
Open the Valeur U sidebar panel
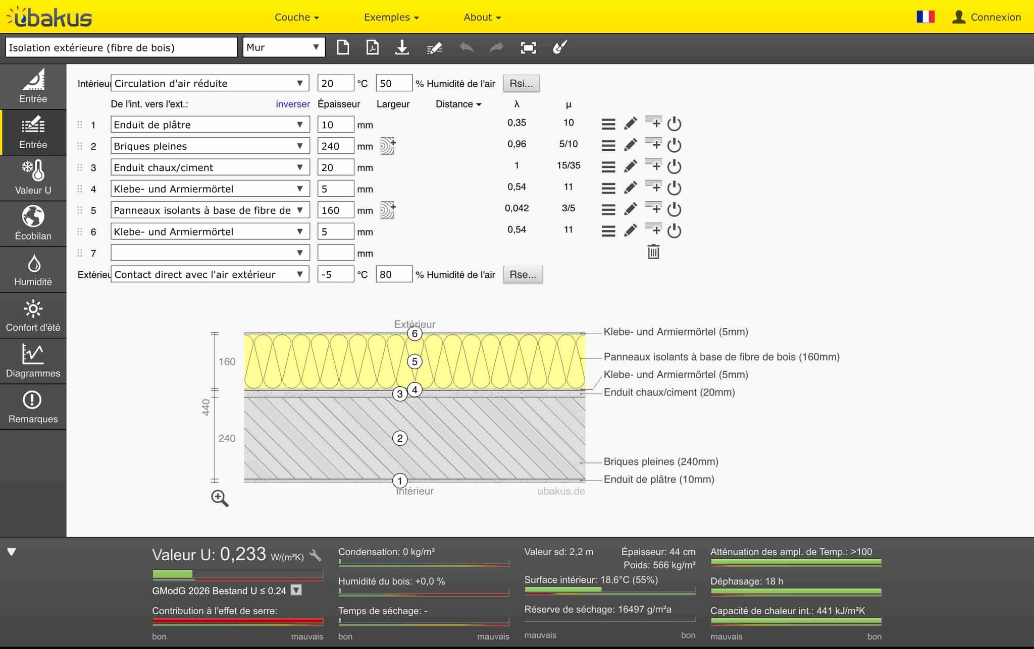coord(33,178)
